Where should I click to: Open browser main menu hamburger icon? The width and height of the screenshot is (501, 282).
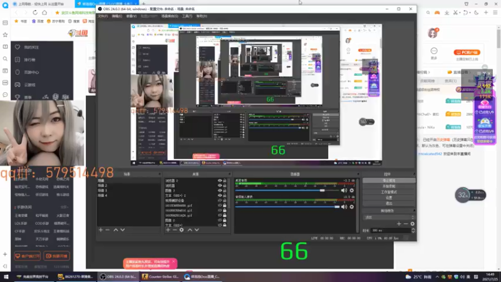(x=495, y=13)
